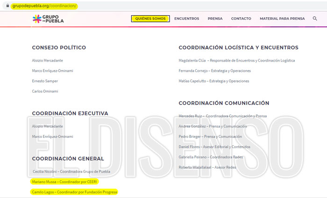The image size is (327, 198).
Task: Click Gabriella Peirano – Coordinadora Redes
Action: (x=211, y=157)
